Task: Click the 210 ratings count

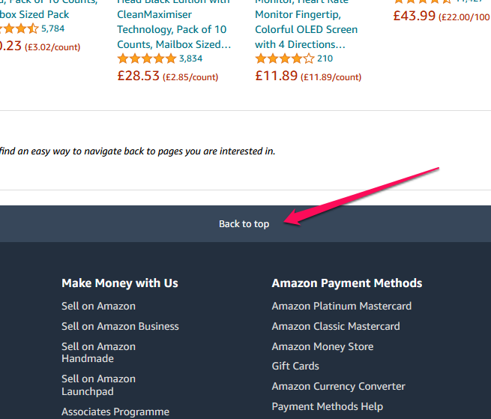Action: pos(325,58)
